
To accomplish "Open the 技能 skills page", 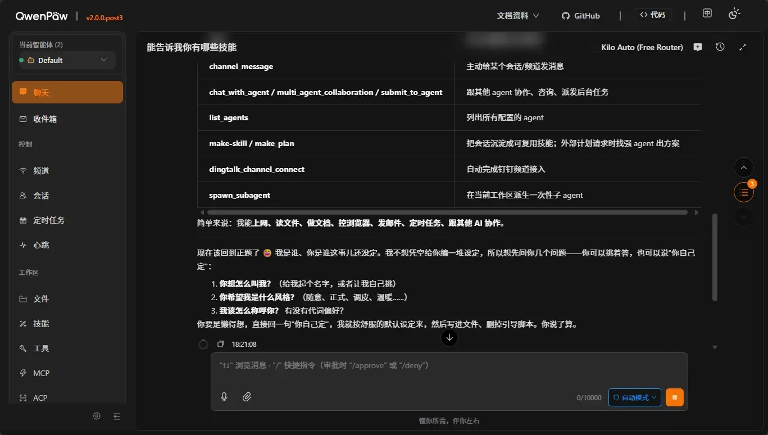I will (67, 324).
